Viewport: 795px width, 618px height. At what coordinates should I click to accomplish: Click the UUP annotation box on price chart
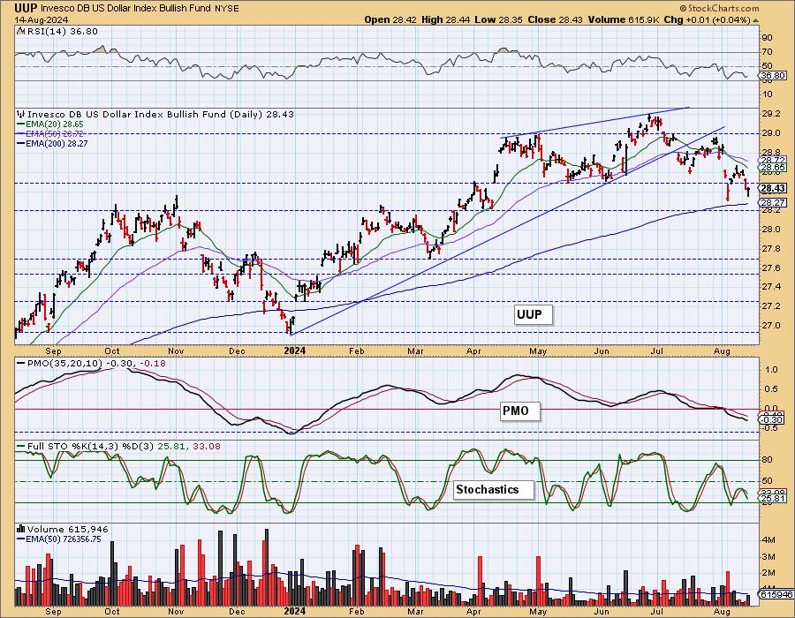pos(533,314)
